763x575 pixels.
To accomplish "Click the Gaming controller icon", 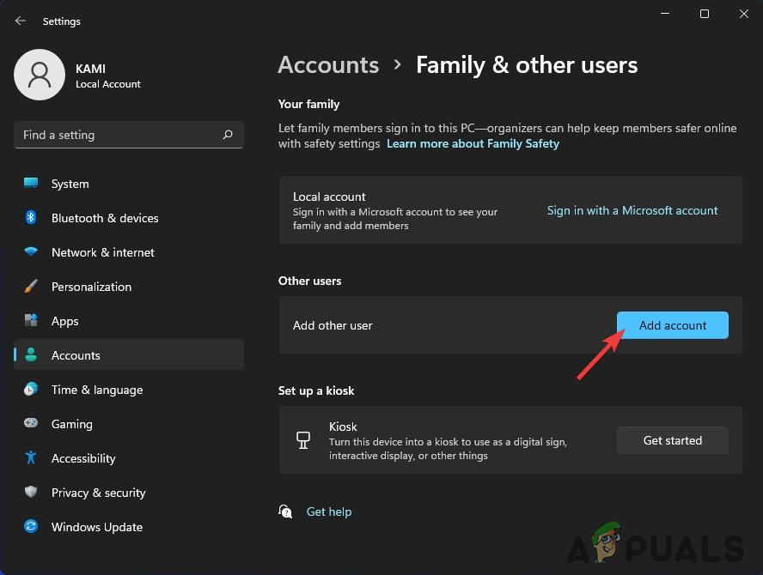I will click(x=31, y=424).
